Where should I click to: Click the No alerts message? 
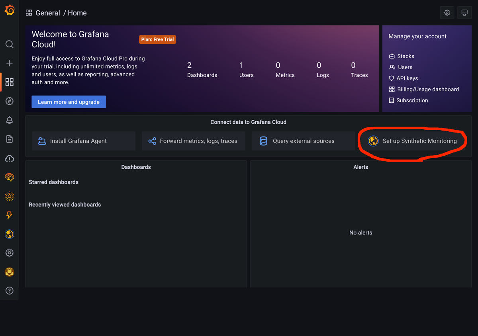pyautogui.click(x=360, y=233)
